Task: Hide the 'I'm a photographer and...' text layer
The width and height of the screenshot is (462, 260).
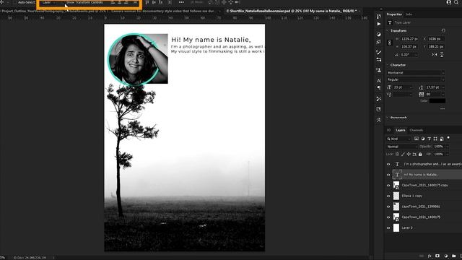Action: (x=388, y=164)
